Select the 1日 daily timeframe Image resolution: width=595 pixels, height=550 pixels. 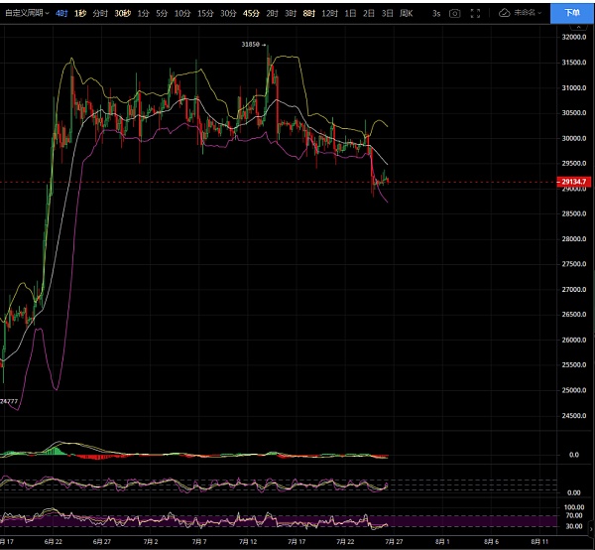tap(350, 14)
